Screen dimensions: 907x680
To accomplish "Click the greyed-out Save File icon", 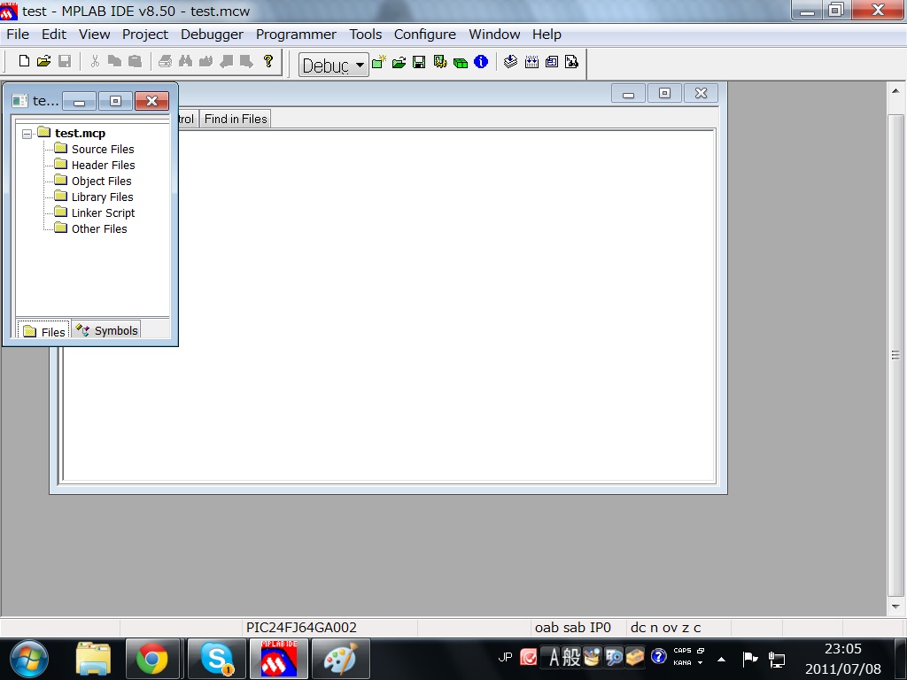I will point(65,61).
